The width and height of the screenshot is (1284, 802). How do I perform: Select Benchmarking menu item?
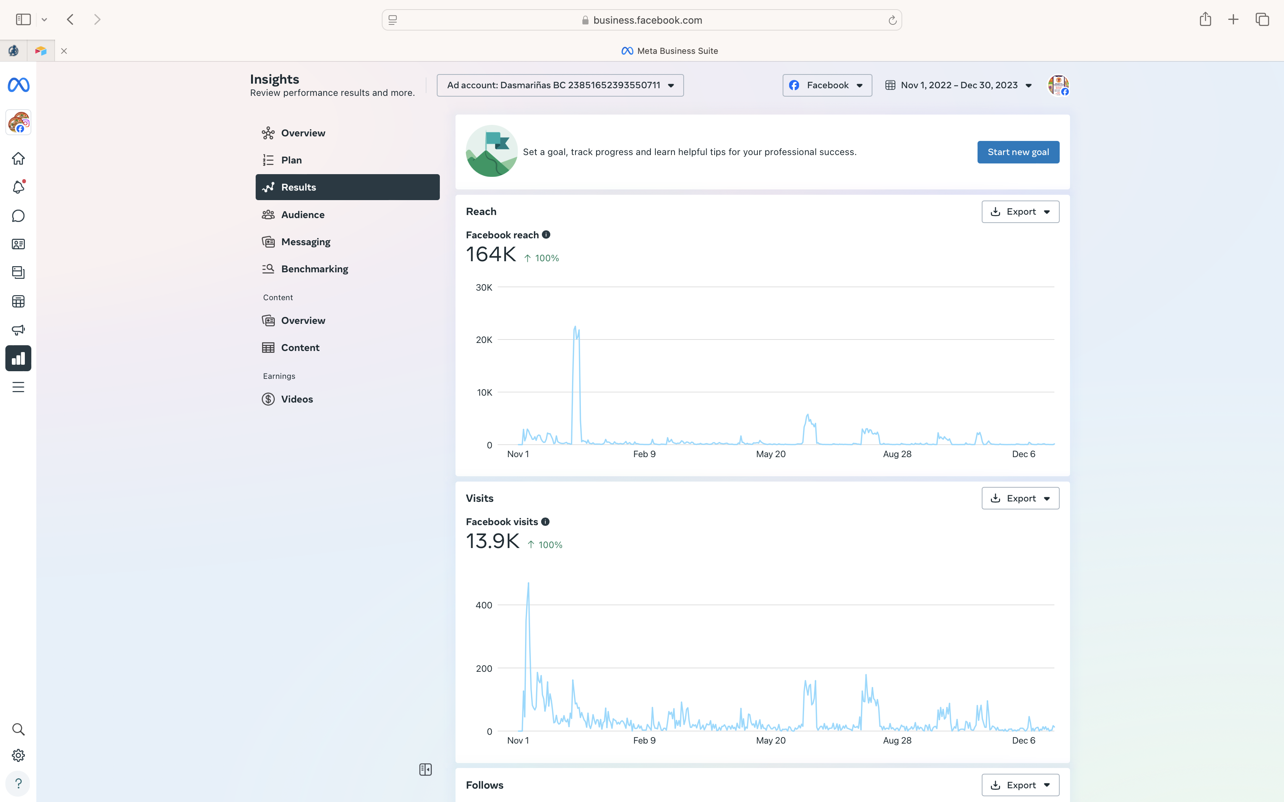click(314, 269)
